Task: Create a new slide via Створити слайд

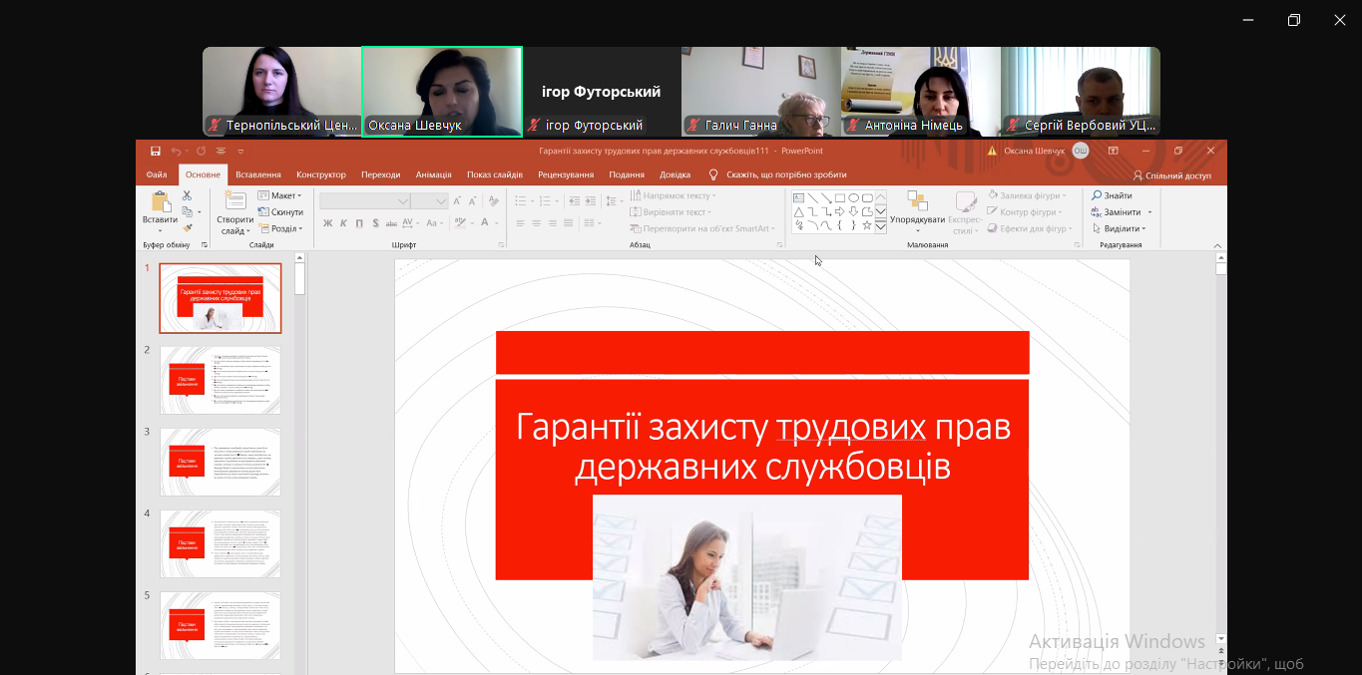Action: tap(235, 212)
